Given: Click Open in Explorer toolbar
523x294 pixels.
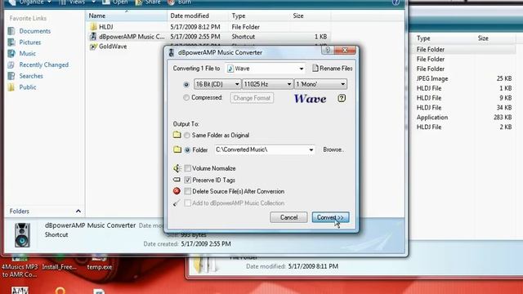Looking at the screenshot, I should (115, 2).
